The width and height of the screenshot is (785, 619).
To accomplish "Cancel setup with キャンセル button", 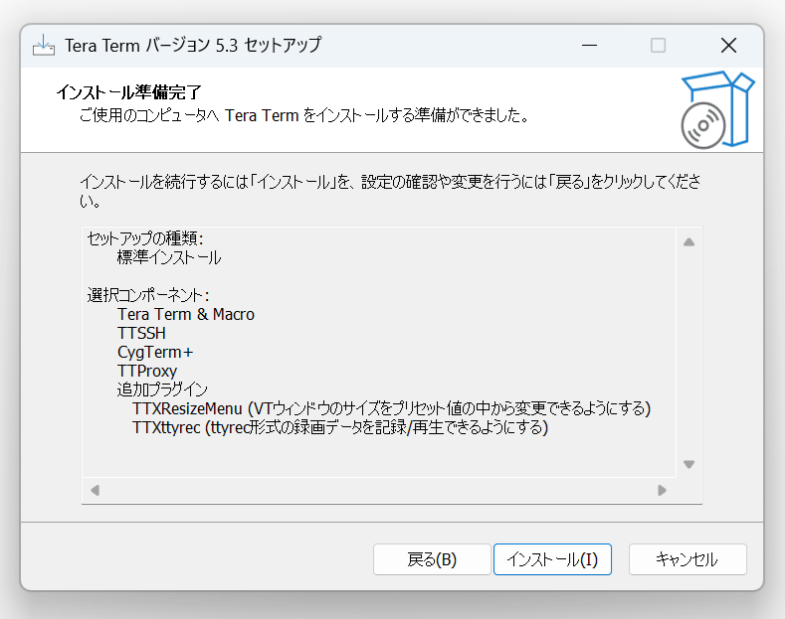I will 687,559.
